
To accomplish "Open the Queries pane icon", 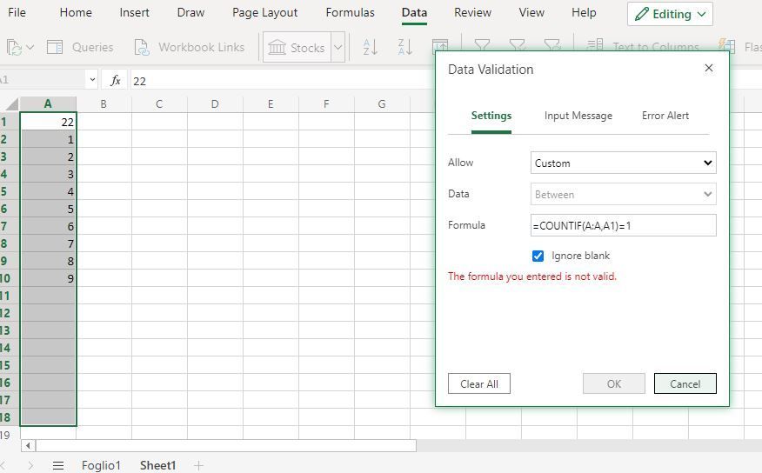I will click(x=55, y=47).
